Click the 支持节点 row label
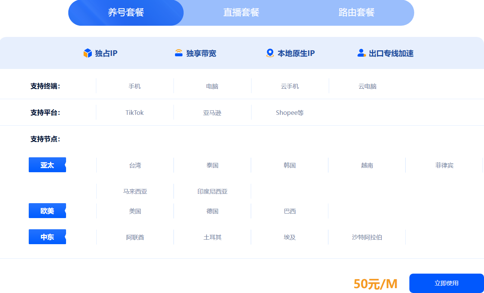This screenshot has width=484, height=293. click(x=45, y=139)
